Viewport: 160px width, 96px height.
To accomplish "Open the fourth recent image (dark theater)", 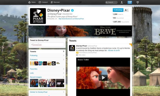I will (60, 83).
